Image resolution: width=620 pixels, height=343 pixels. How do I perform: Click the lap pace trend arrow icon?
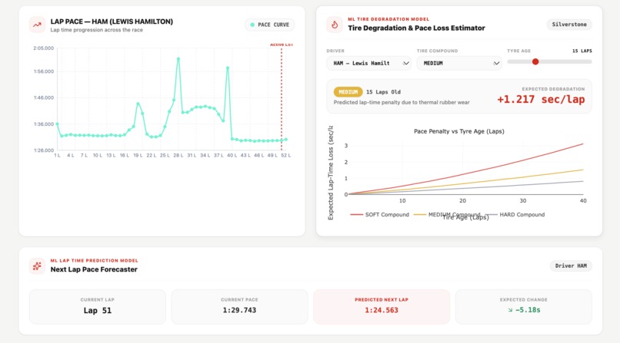(x=37, y=25)
